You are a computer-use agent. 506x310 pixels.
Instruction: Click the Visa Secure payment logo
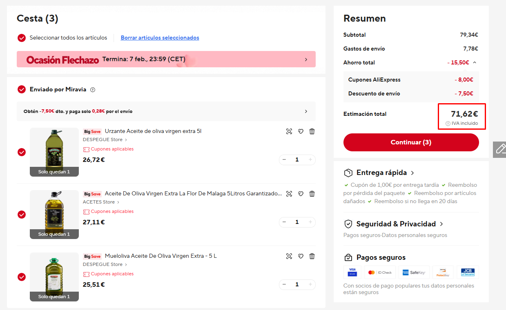[x=352, y=272]
